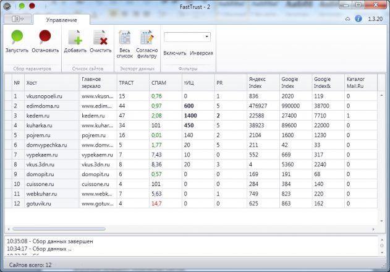
Task: Export by filter via Согласно фильтру
Action: (146, 45)
